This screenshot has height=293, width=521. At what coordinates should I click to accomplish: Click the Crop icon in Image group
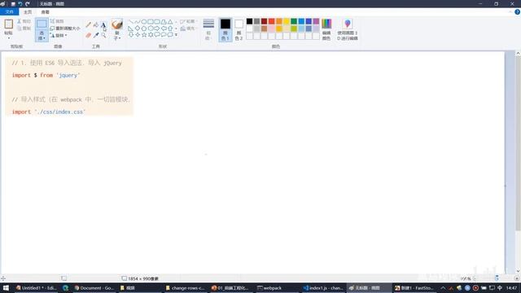[52, 21]
